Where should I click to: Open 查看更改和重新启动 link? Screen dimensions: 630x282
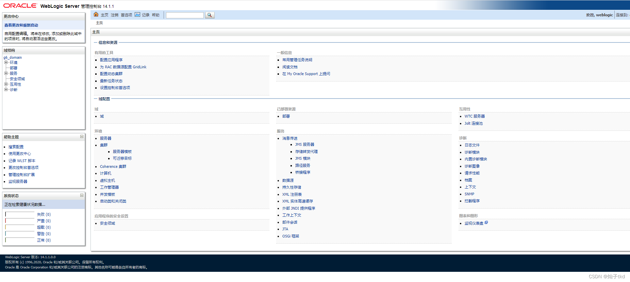[x=21, y=25]
